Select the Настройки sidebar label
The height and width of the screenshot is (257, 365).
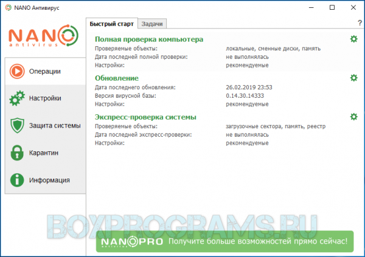[x=45, y=98]
